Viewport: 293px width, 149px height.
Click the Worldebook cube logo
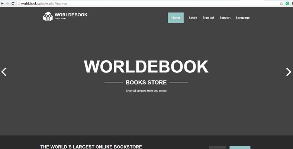[48, 17]
